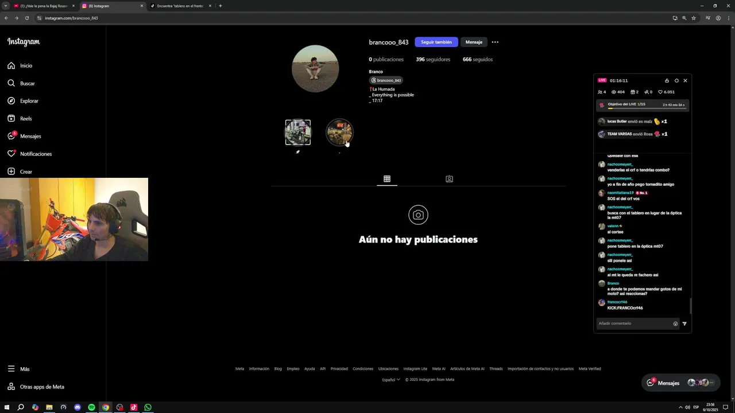The image size is (735, 413).
Task: Select the posts grid tab
Action: pos(387,179)
